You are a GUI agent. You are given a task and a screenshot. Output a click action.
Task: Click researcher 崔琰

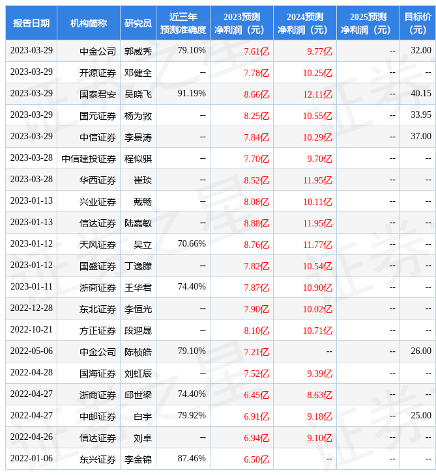click(x=143, y=180)
